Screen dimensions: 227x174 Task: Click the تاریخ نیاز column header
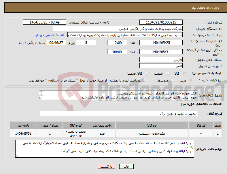(x=23, y=125)
